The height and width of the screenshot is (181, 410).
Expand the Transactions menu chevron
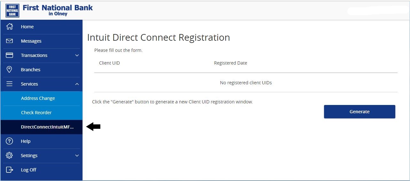tap(77, 55)
